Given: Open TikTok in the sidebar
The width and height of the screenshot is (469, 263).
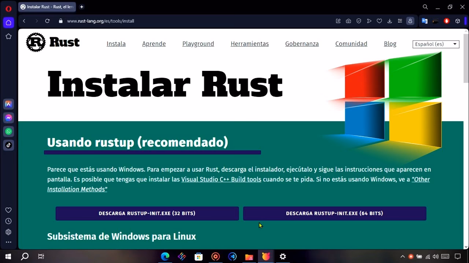Looking at the screenshot, I should click(x=8, y=145).
